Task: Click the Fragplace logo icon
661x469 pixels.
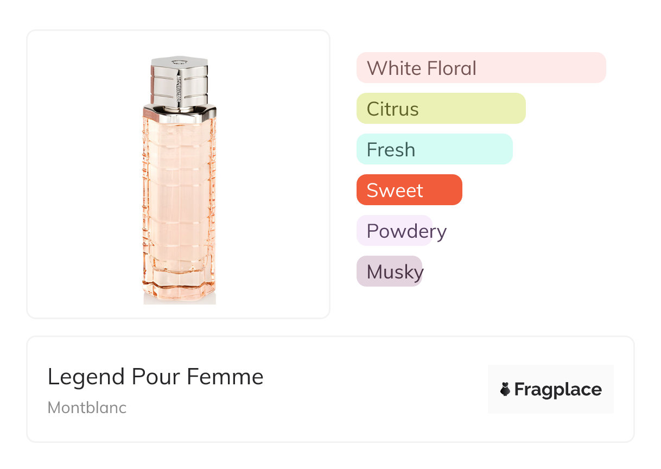Action: [x=505, y=389]
